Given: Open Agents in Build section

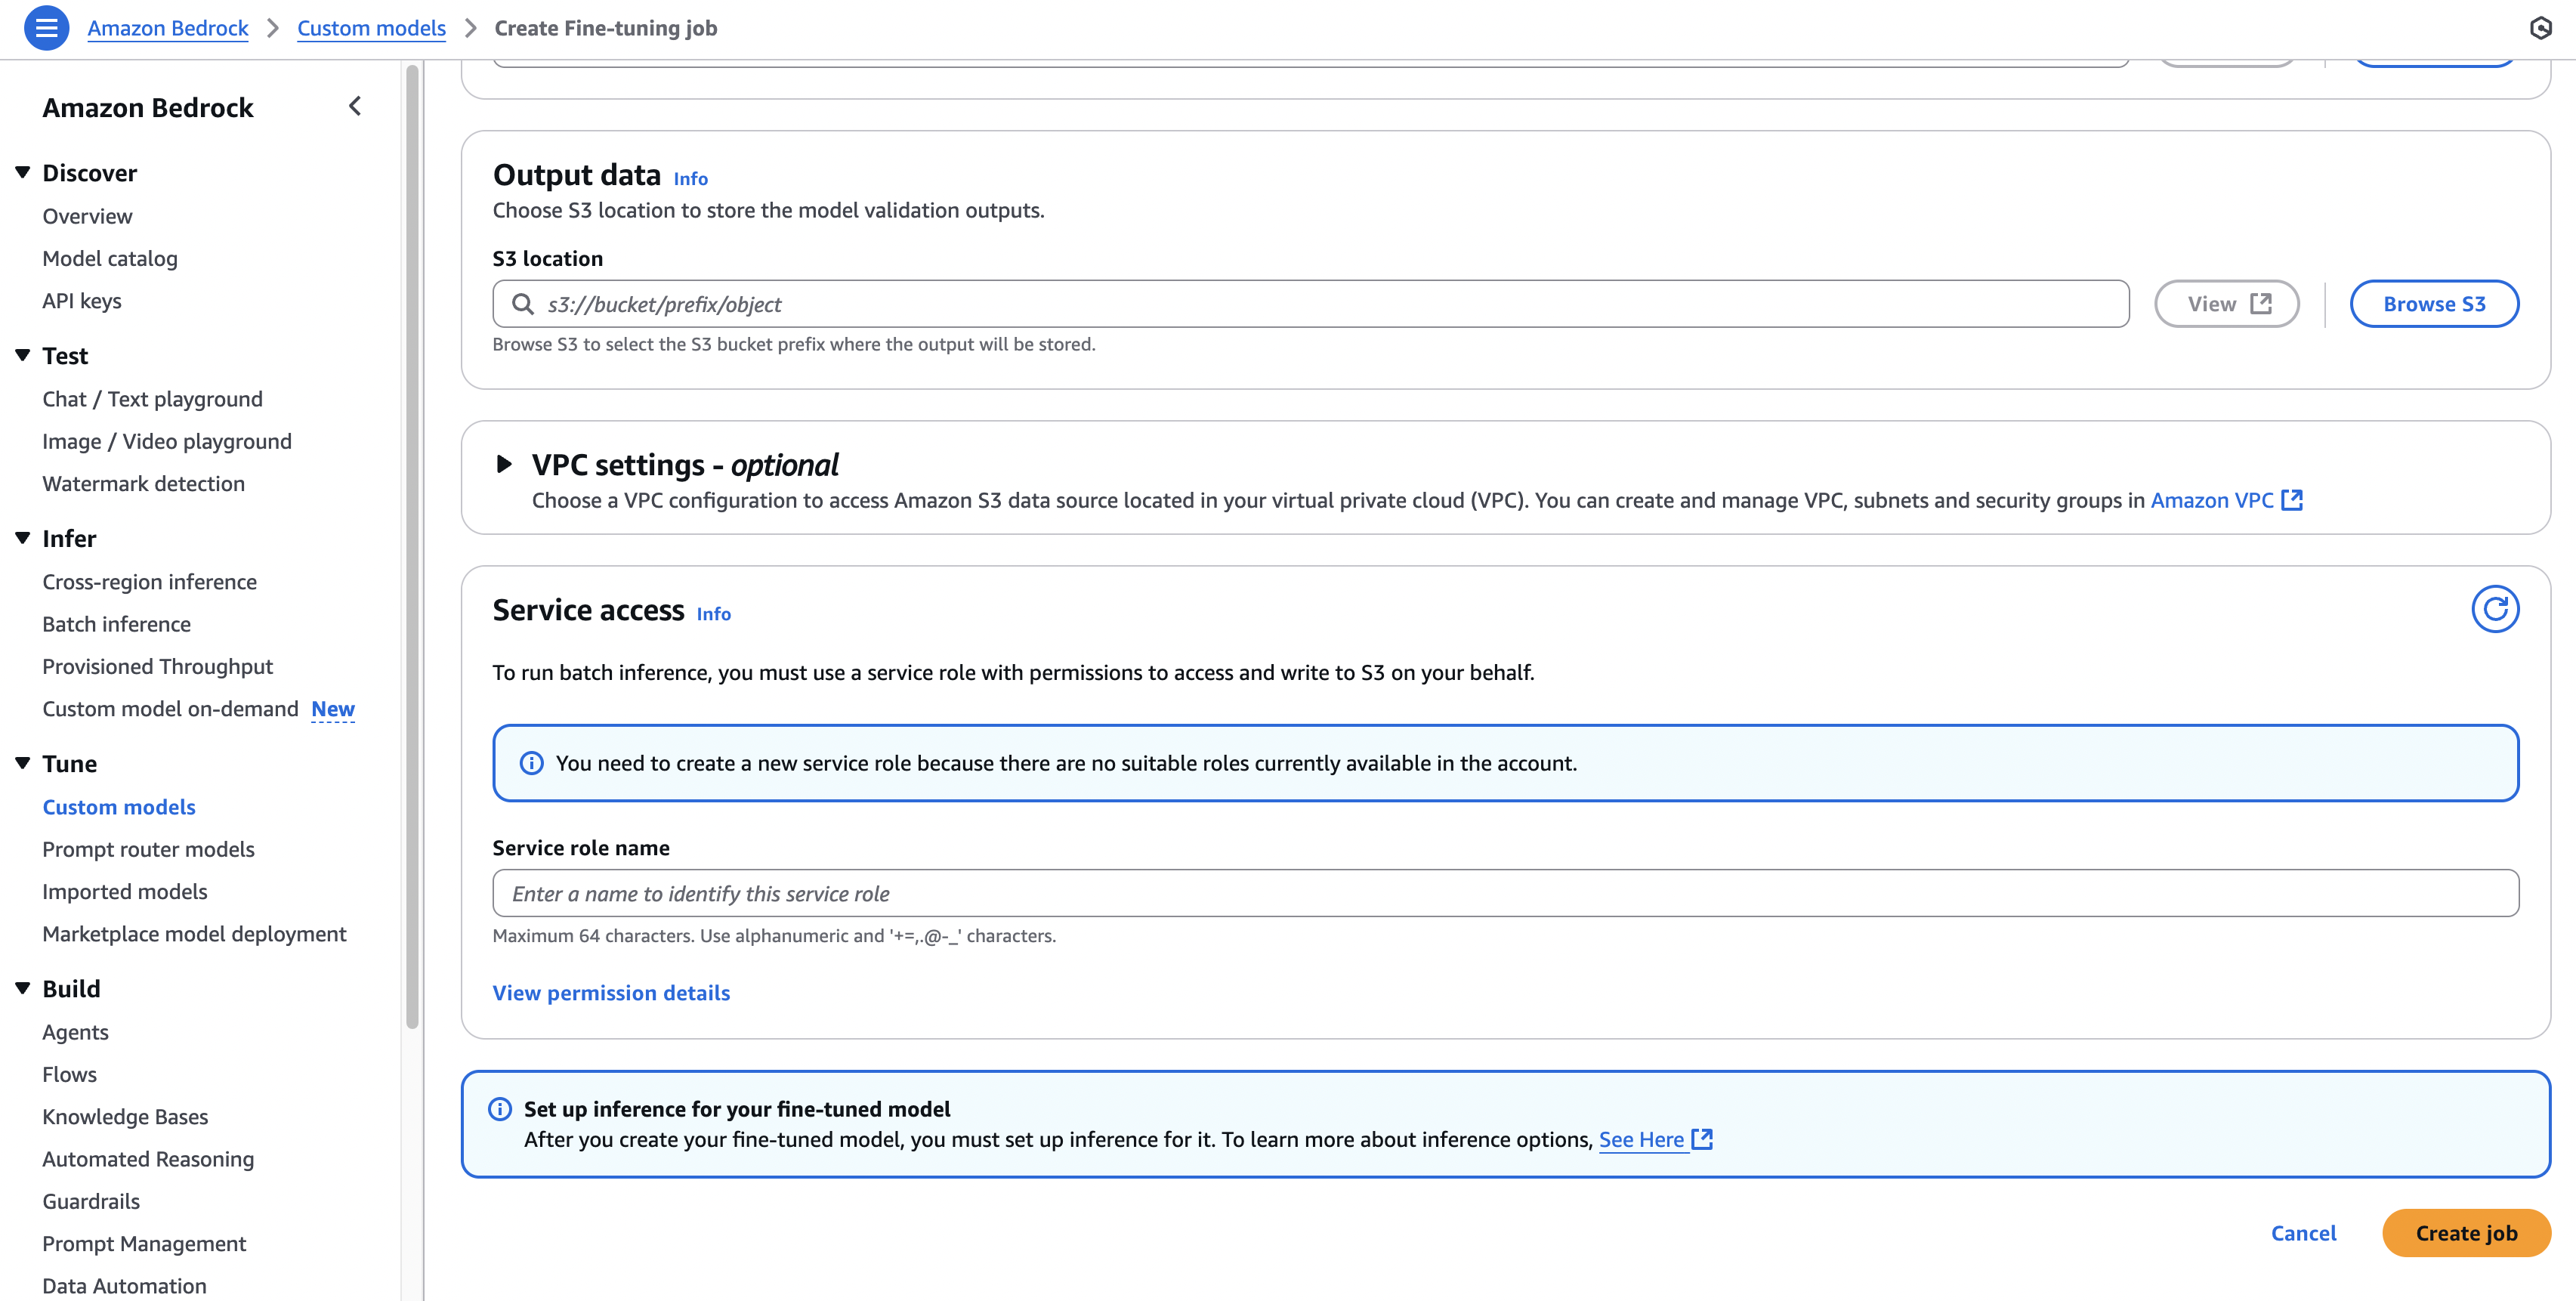Looking at the screenshot, I should pos(75,1032).
